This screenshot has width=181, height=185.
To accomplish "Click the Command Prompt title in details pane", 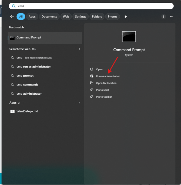I will tap(129, 50).
